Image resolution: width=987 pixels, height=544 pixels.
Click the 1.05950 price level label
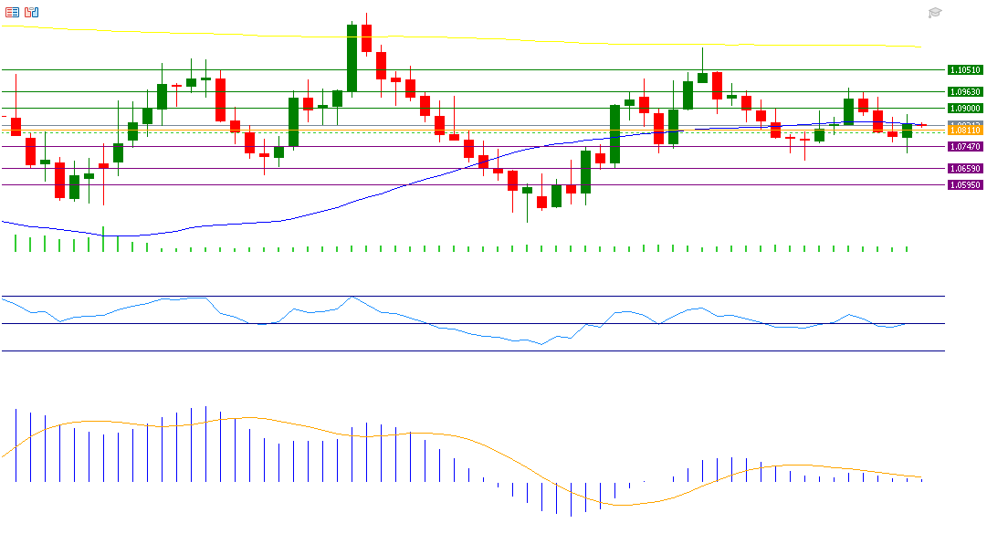coord(964,184)
